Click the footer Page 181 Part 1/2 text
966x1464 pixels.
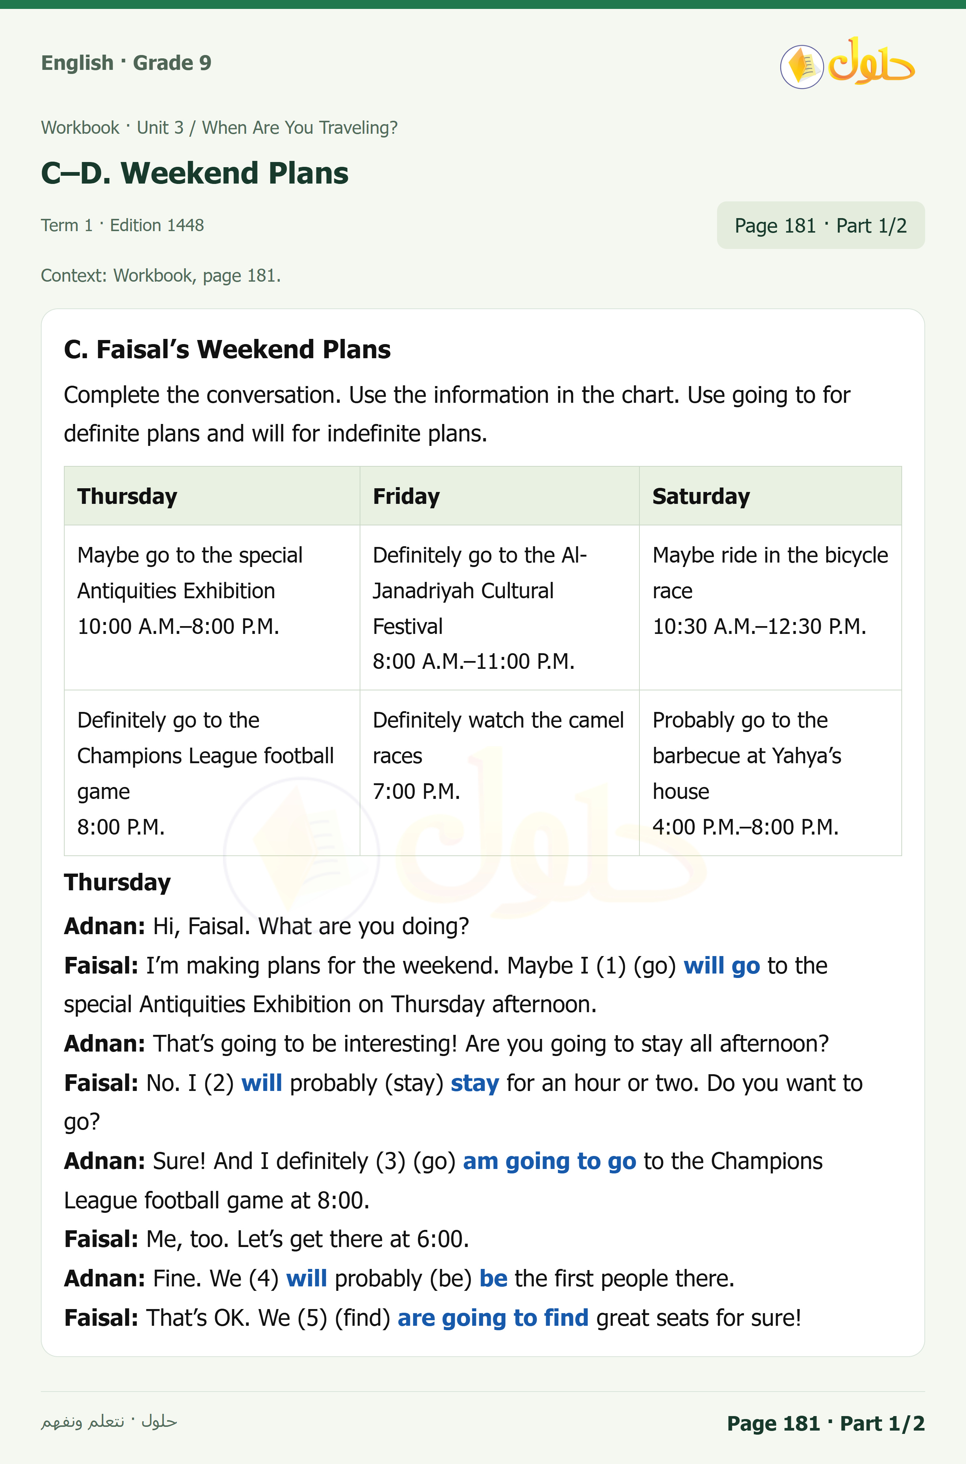pyautogui.click(x=826, y=1423)
